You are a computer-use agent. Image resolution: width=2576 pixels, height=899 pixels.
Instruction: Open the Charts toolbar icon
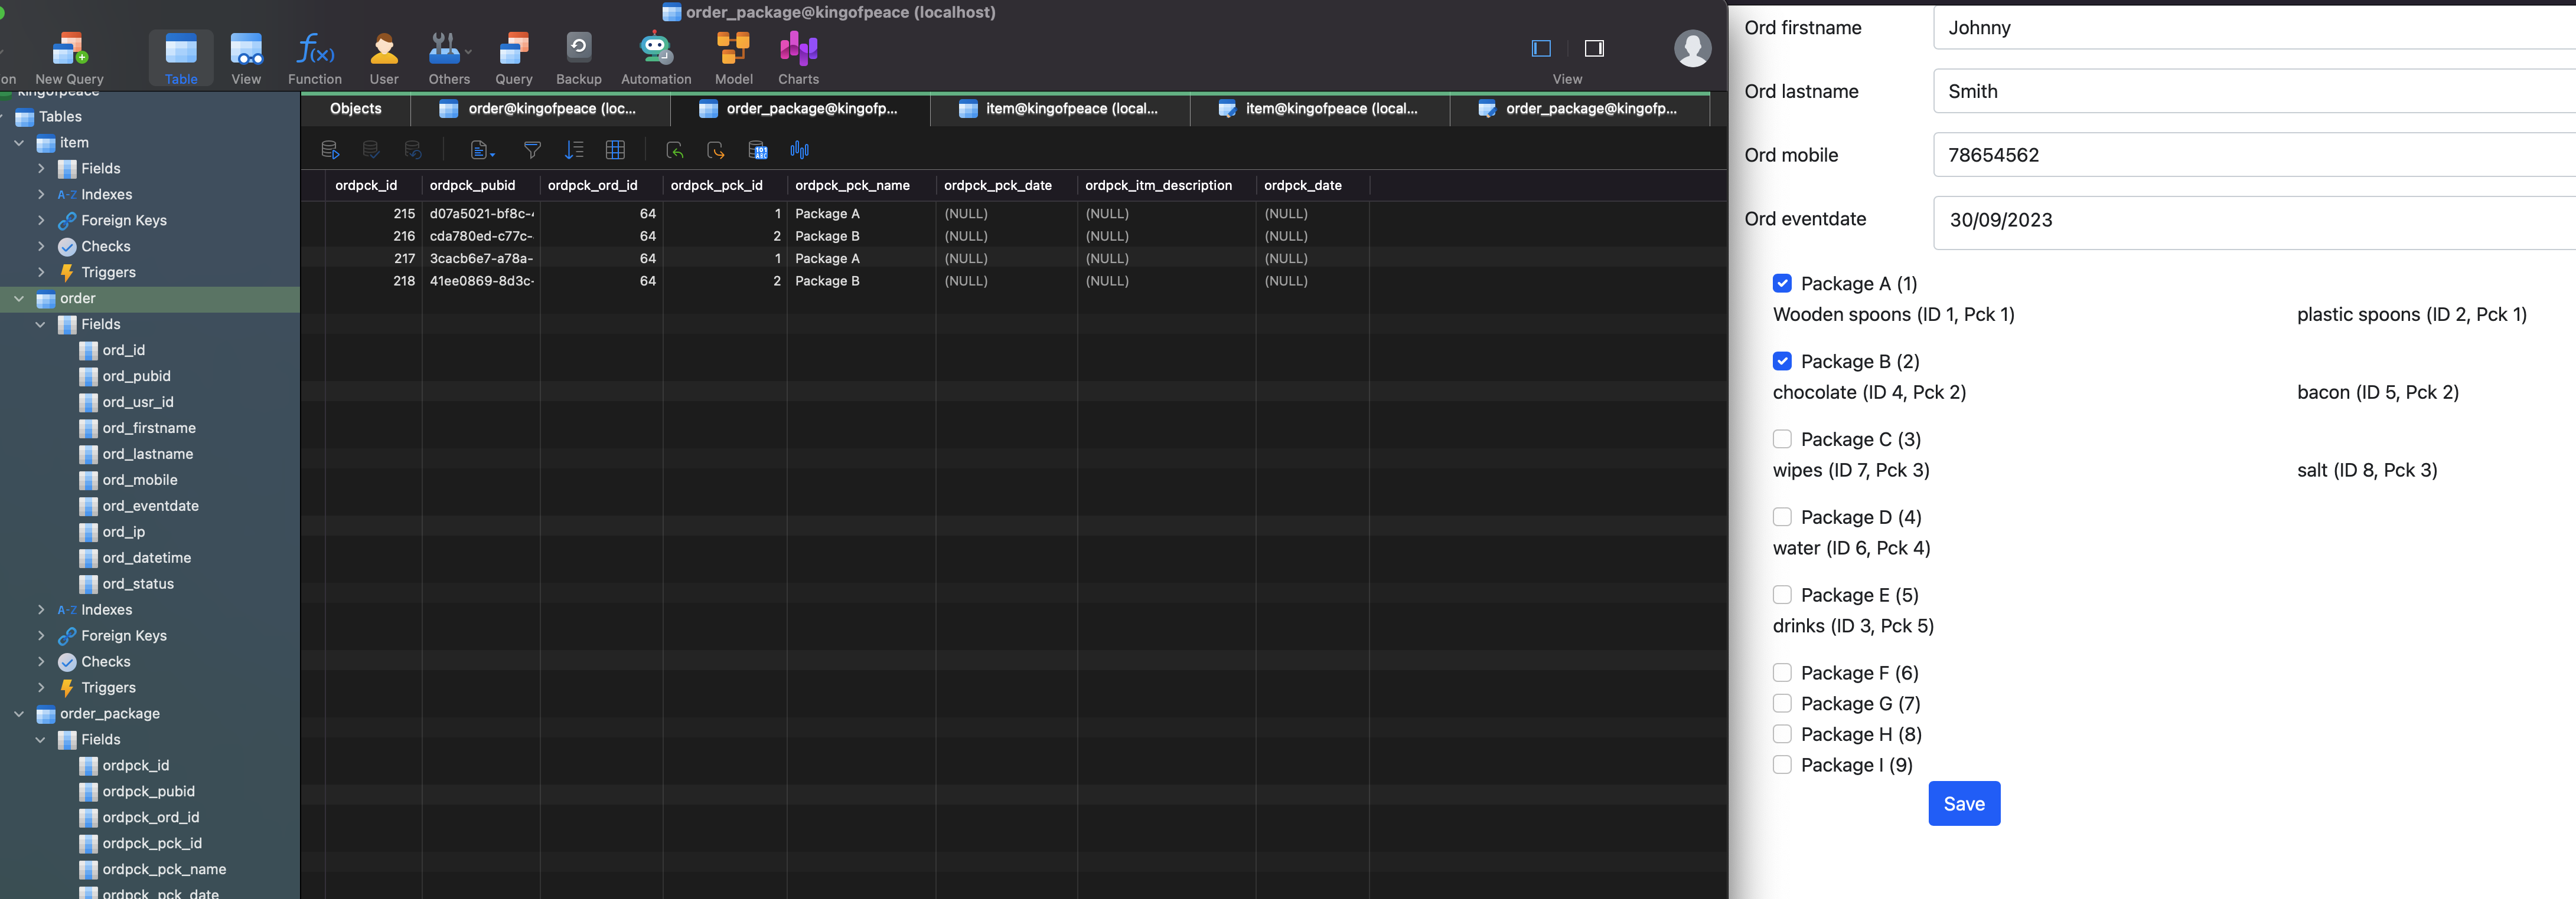click(799, 58)
